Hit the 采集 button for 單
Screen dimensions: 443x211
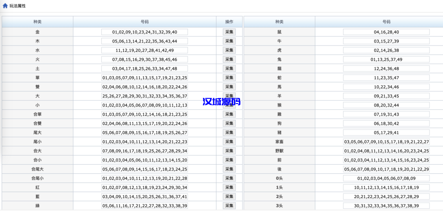(229, 78)
